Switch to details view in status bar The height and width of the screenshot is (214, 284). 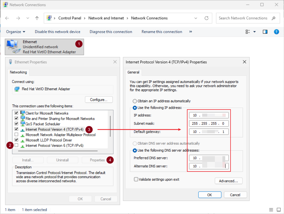point(271,210)
